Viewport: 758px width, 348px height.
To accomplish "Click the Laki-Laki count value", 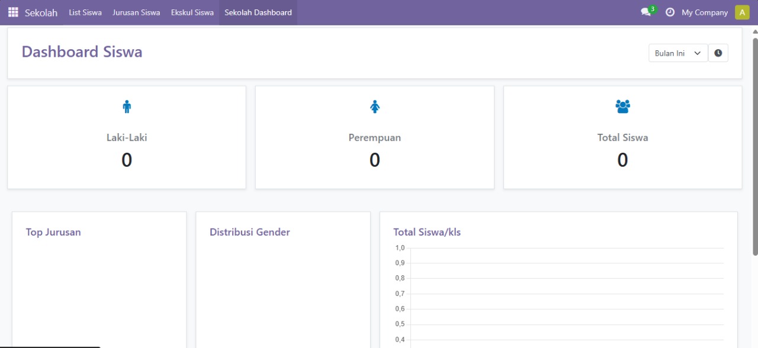I will coord(127,160).
